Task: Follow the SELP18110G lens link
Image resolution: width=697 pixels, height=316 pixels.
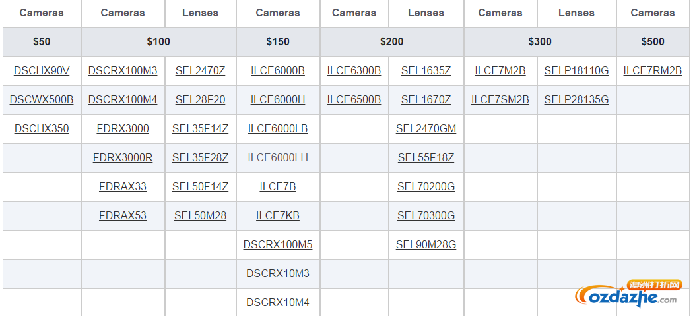Action: point(576,71)
